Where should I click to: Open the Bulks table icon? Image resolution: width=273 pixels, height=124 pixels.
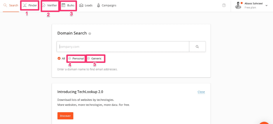tap(63, 6)
